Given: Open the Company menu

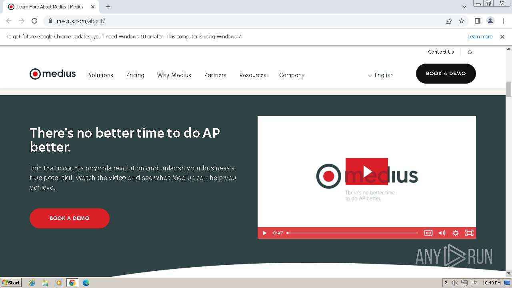Looking at the screenshot, I should tap(292, 75).
